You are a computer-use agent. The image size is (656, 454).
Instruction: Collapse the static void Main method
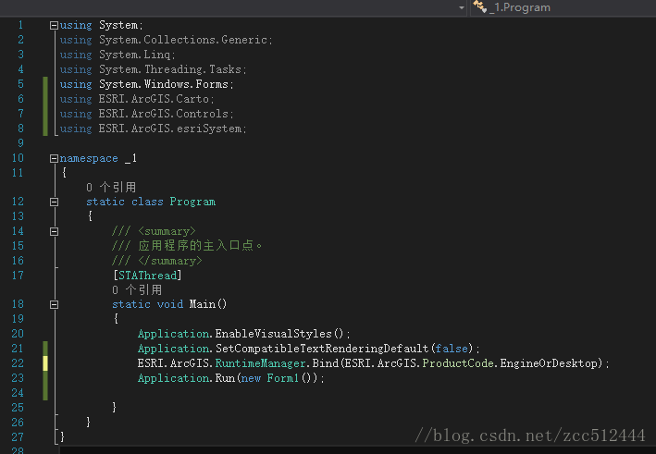click(54, 305)
